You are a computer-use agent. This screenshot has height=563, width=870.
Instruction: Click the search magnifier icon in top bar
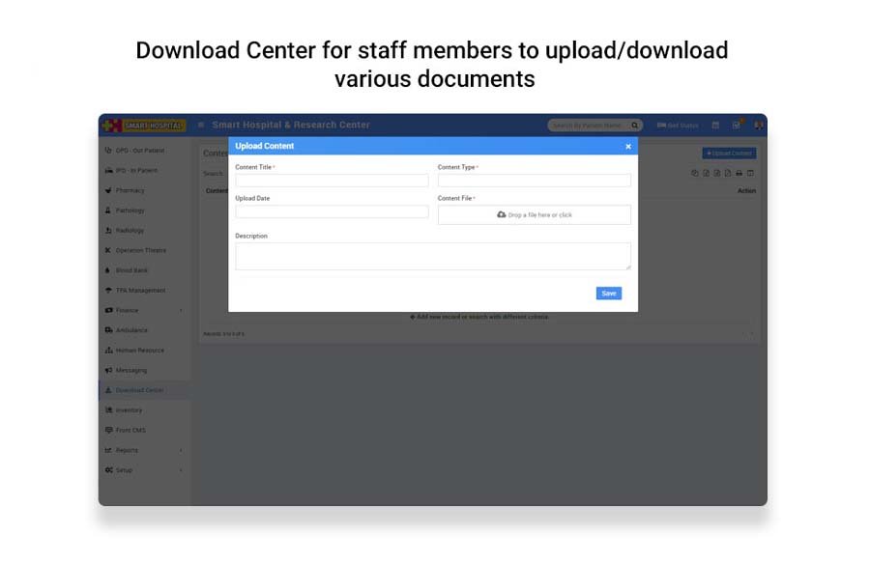click(635, 126)
